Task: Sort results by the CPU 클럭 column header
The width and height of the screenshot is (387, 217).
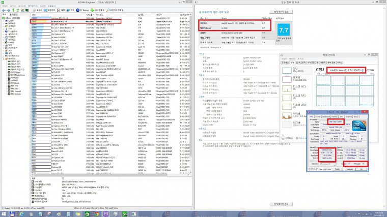Action: [90, 15]
